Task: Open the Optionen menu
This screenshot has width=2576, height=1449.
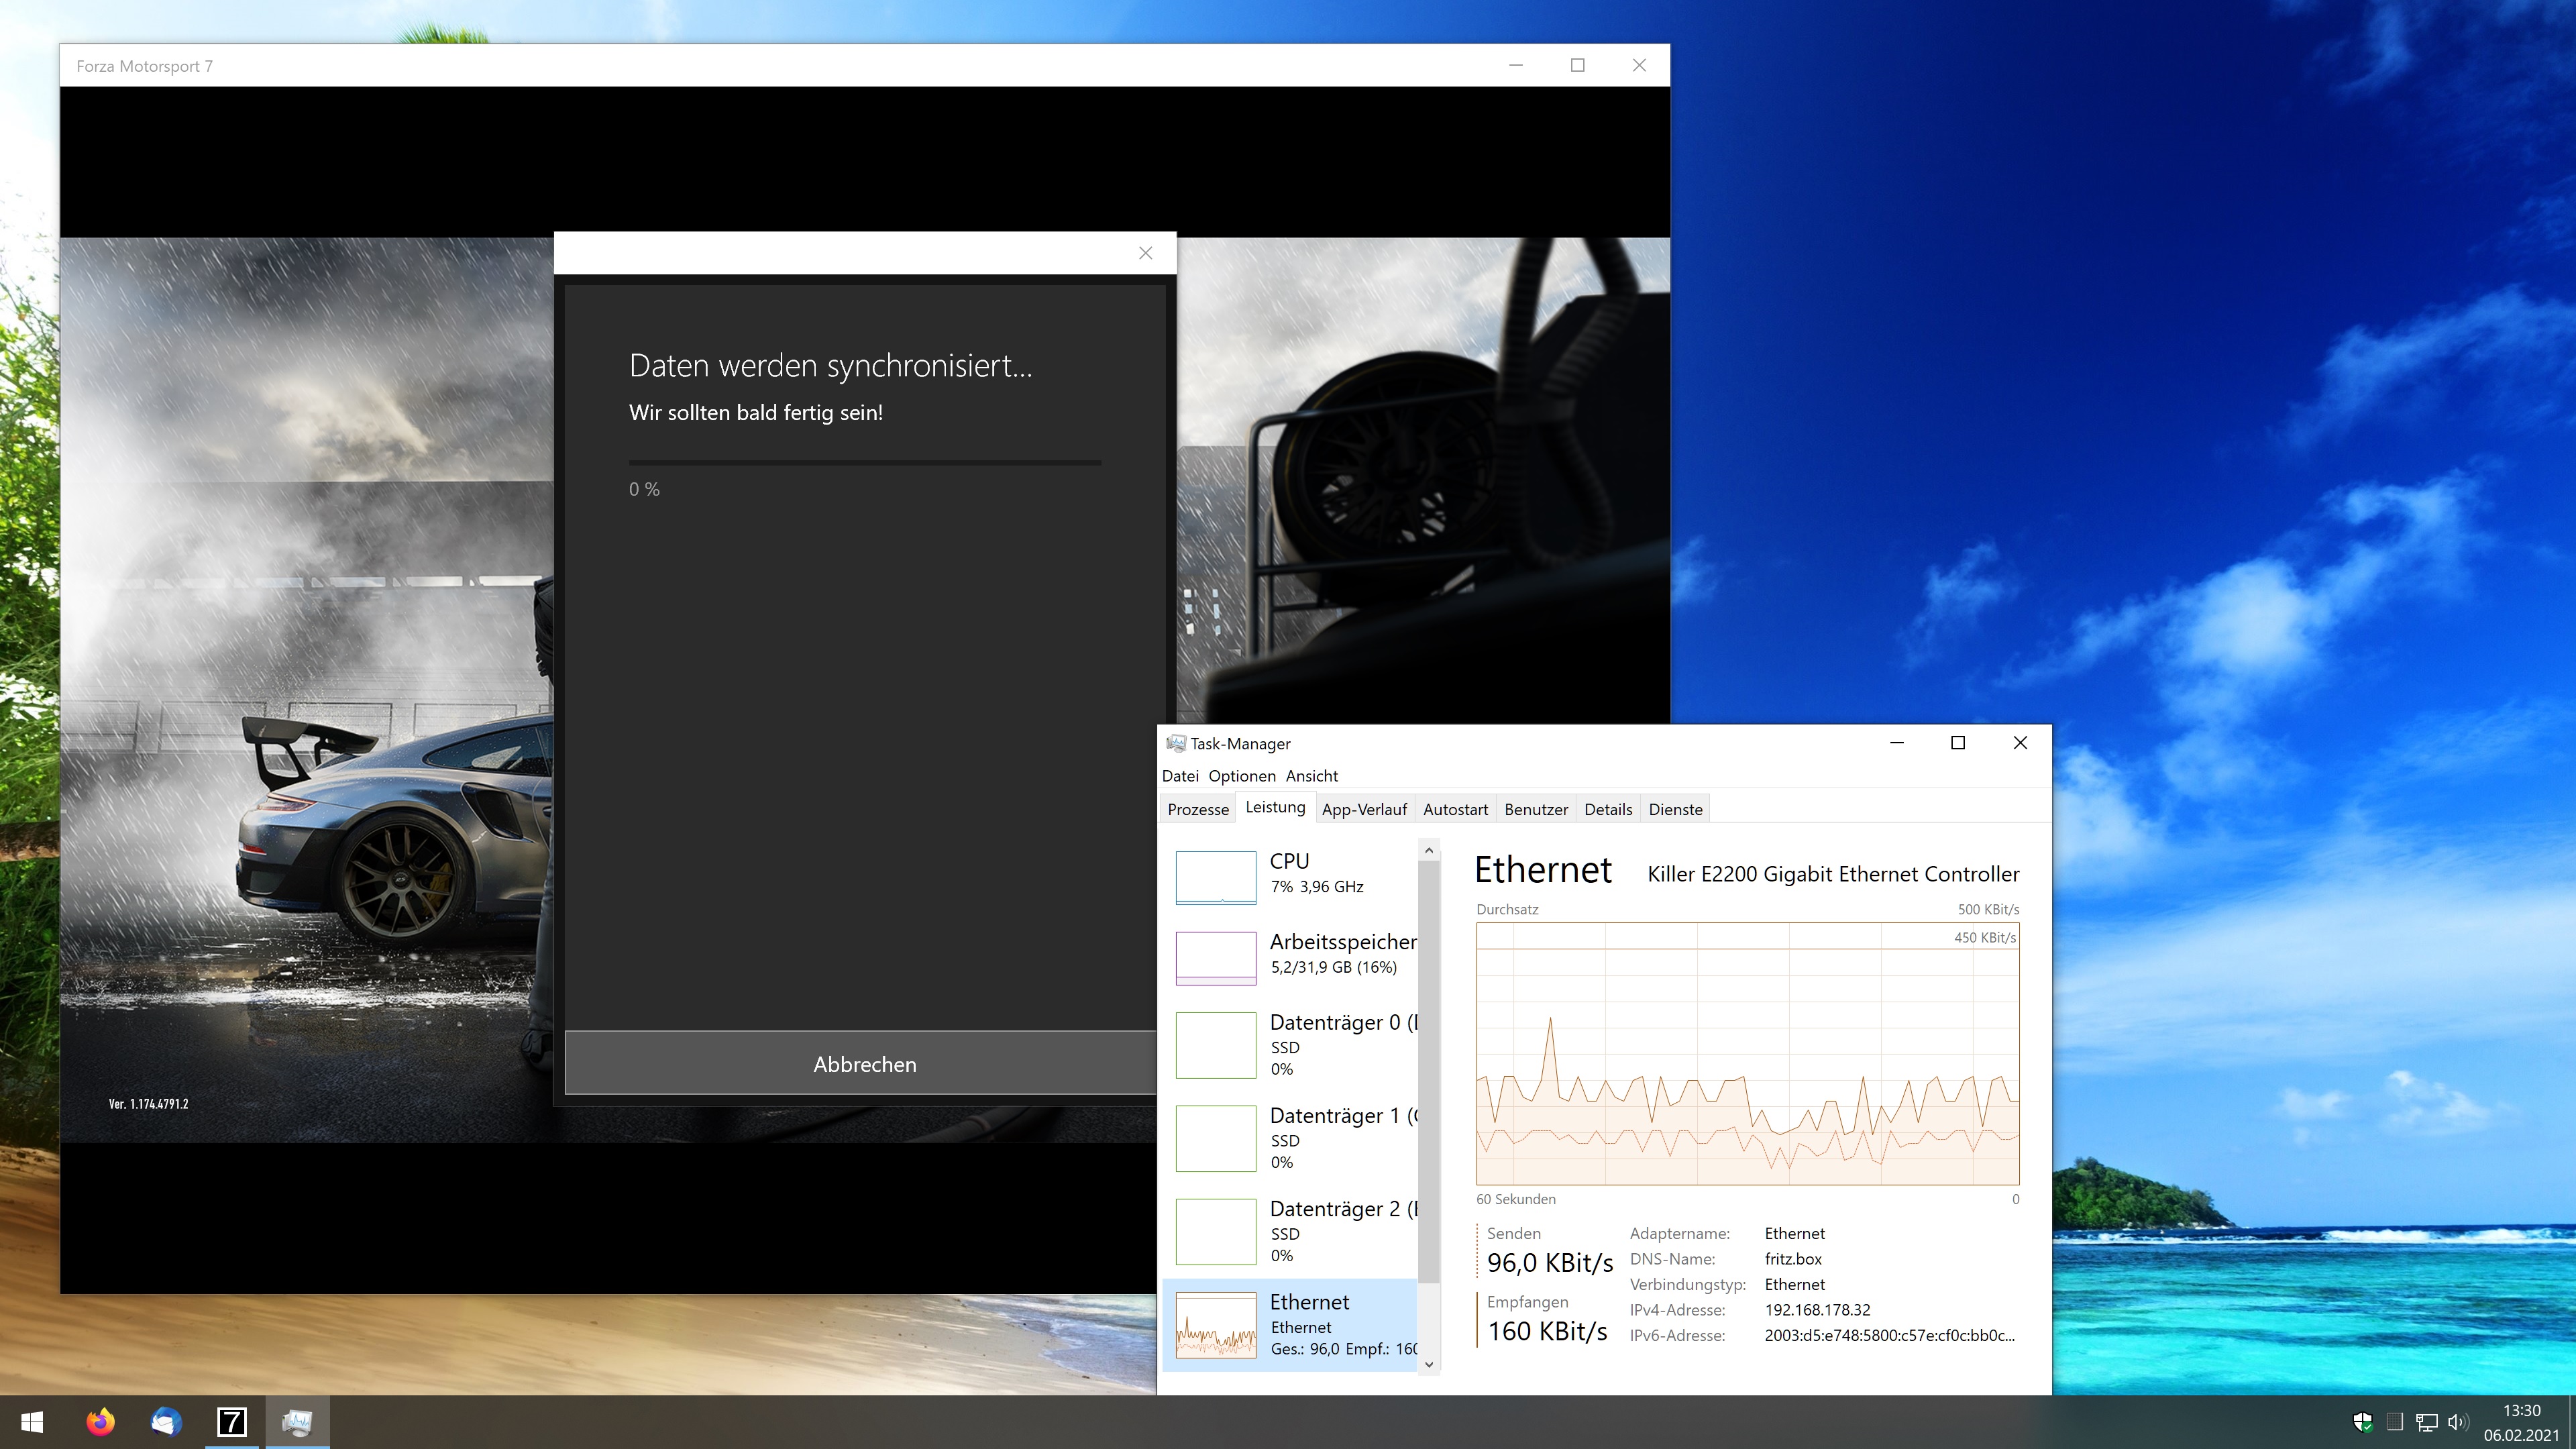Action: 1241,776
